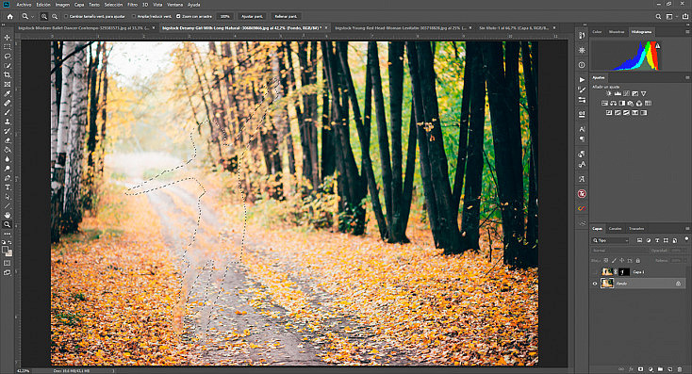Open the Histograma panel options menu
This screenshot has height=374, width=692.
click(x=686, y=32)
